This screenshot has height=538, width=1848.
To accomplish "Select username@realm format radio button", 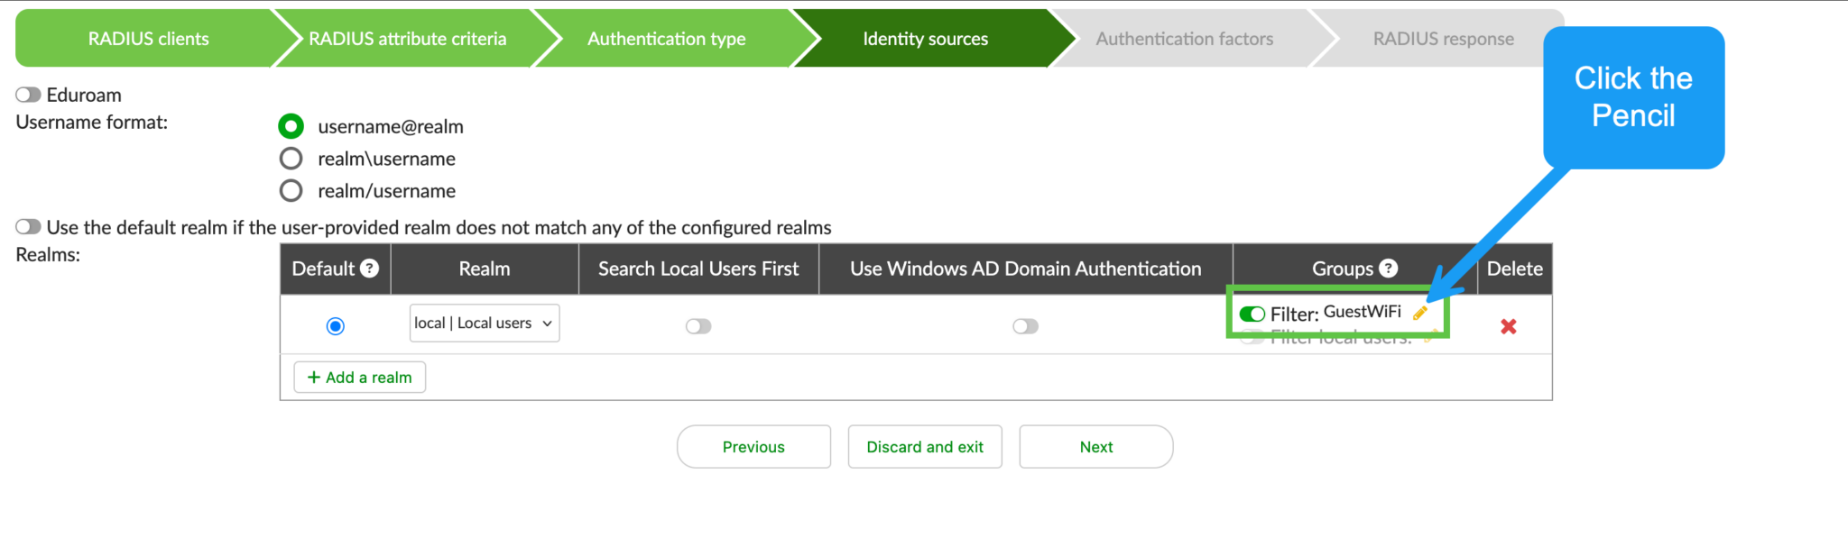I will tap(291, 126).
